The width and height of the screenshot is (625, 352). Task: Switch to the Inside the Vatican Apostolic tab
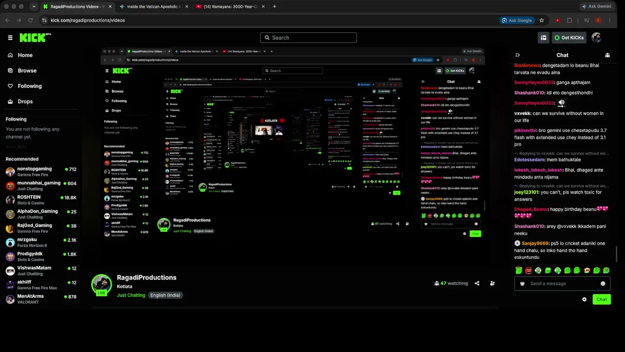154,6
